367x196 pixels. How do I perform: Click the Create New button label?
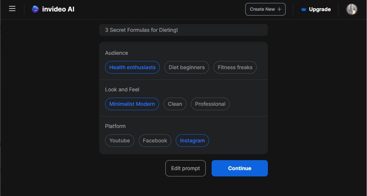point(262,9)
